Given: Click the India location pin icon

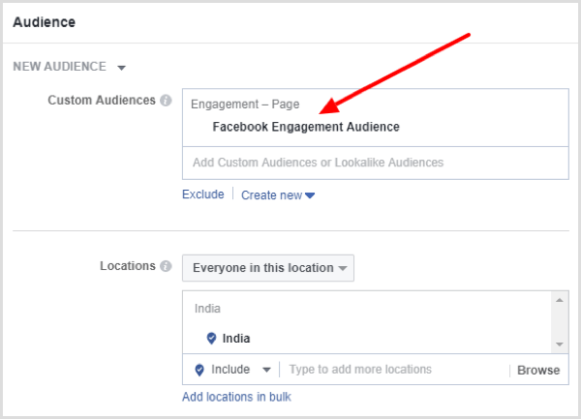Looking at the screenshot, I should pos(211,338).
